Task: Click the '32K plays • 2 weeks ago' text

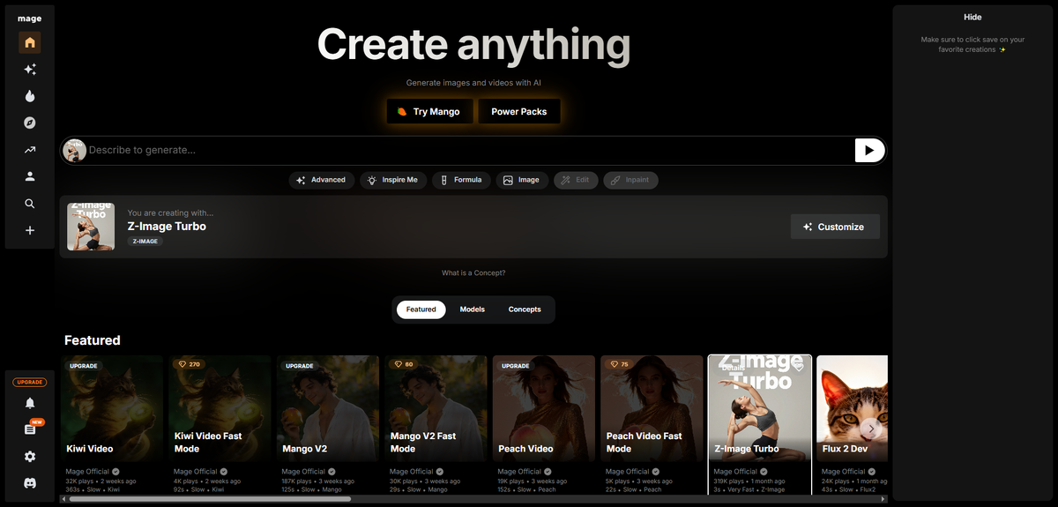Action: pyautogui.click(x=101, y=481)
